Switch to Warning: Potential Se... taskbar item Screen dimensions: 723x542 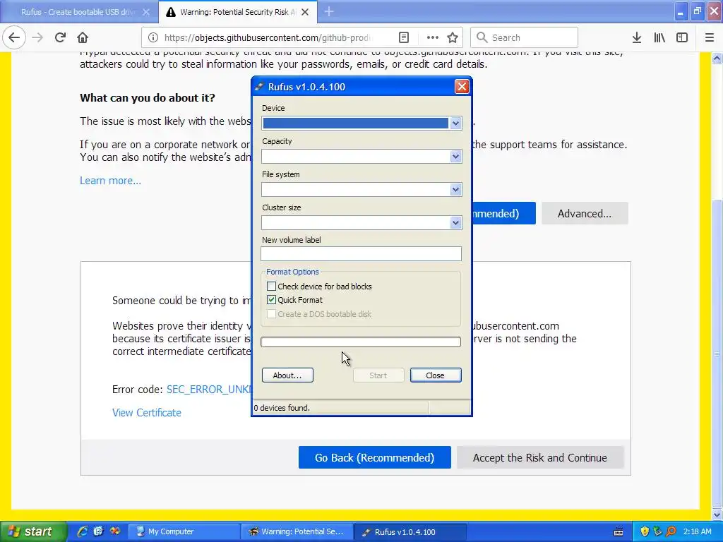297,531
